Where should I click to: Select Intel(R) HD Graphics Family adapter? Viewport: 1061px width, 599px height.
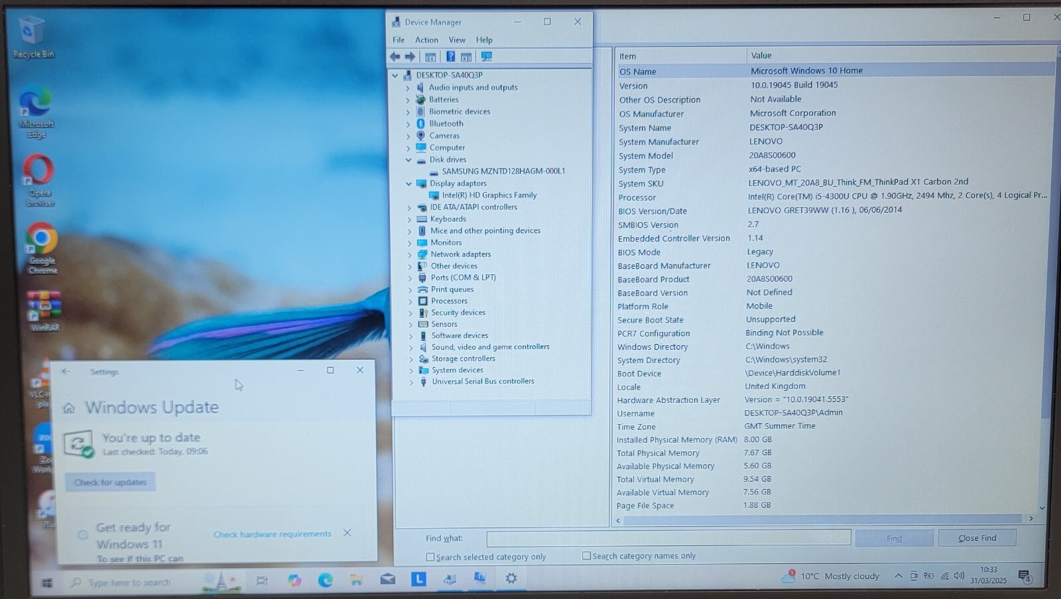[x=489, y=195]
